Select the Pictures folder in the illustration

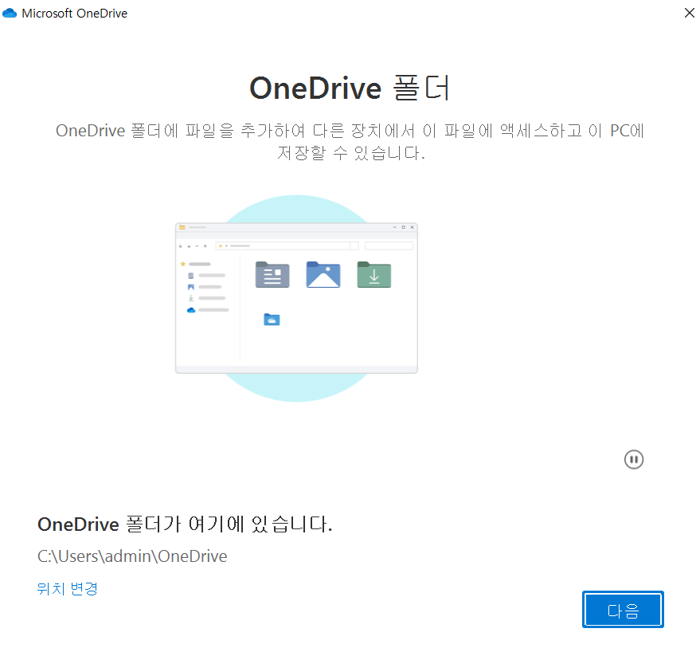coord(323,274)
